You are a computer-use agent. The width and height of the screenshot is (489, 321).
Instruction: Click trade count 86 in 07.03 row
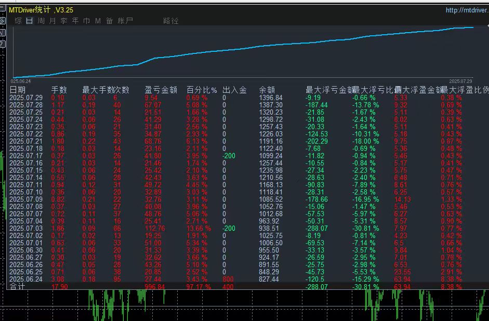[x=117, y=228]
